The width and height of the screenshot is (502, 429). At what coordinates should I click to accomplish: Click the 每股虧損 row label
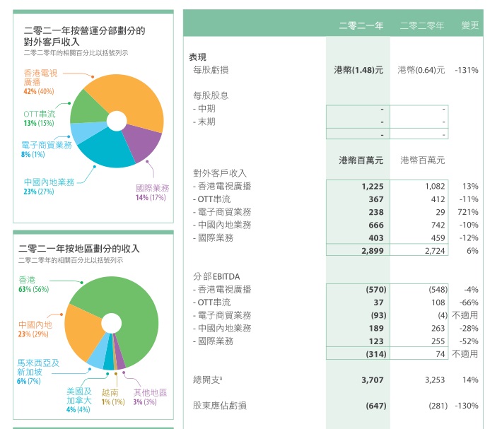point(211,70)
